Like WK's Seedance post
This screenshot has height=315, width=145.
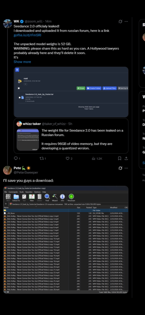[x=69, y=158]
